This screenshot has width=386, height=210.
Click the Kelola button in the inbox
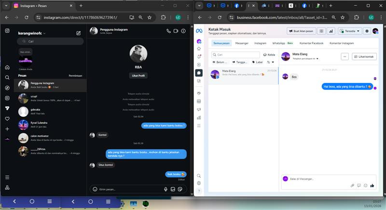pyautogui.click(x=269, y=55)
